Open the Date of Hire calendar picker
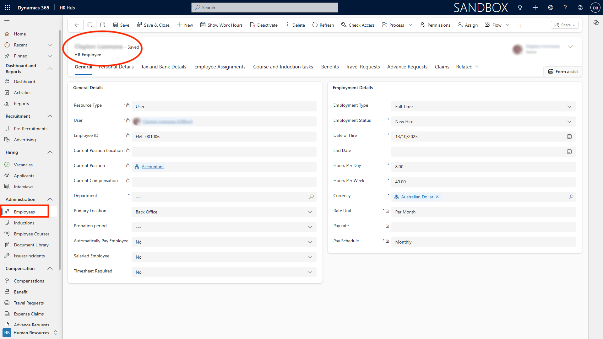The image size is (603, 339). (569, 137)
